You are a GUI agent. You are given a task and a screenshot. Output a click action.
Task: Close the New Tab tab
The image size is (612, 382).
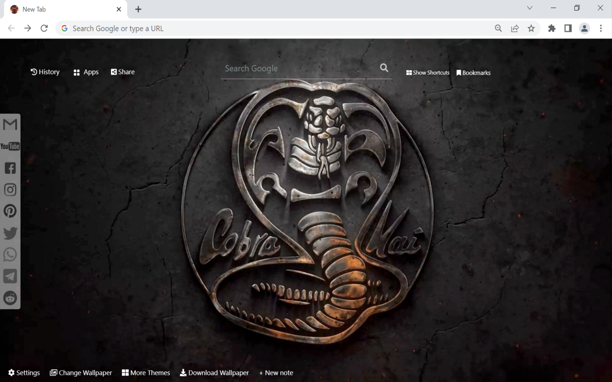click(119, 10)
